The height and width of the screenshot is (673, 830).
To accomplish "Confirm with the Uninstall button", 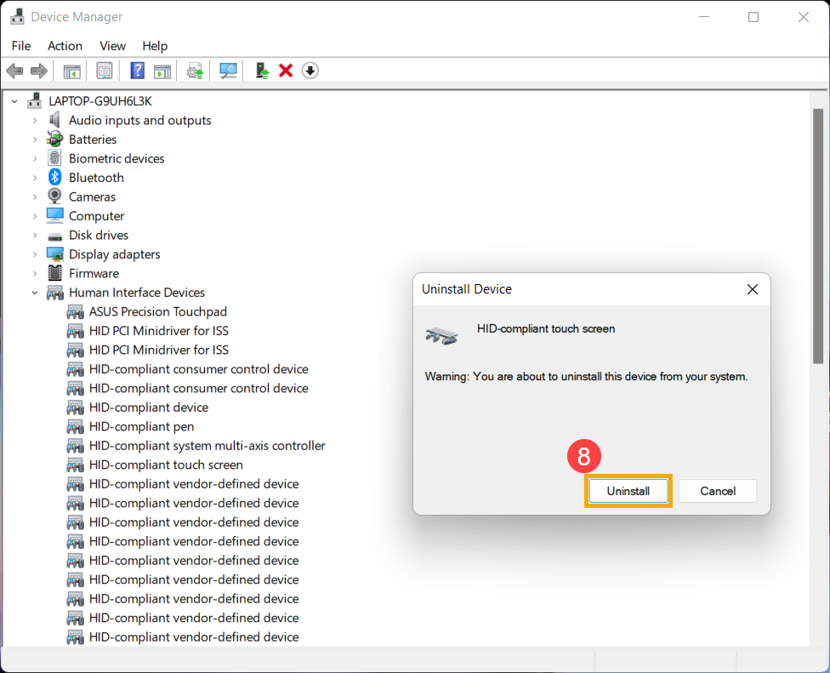I will [x=628, y=491].
